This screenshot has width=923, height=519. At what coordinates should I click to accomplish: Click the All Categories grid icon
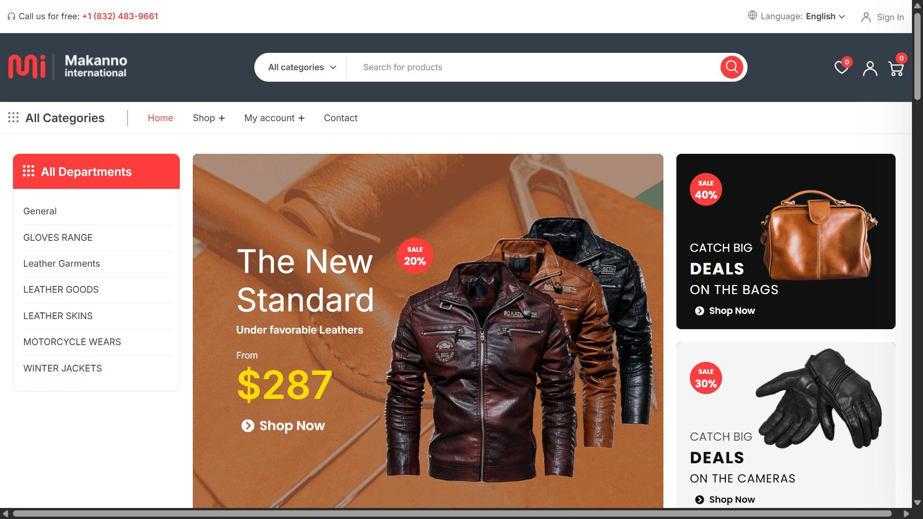[13, 118]
